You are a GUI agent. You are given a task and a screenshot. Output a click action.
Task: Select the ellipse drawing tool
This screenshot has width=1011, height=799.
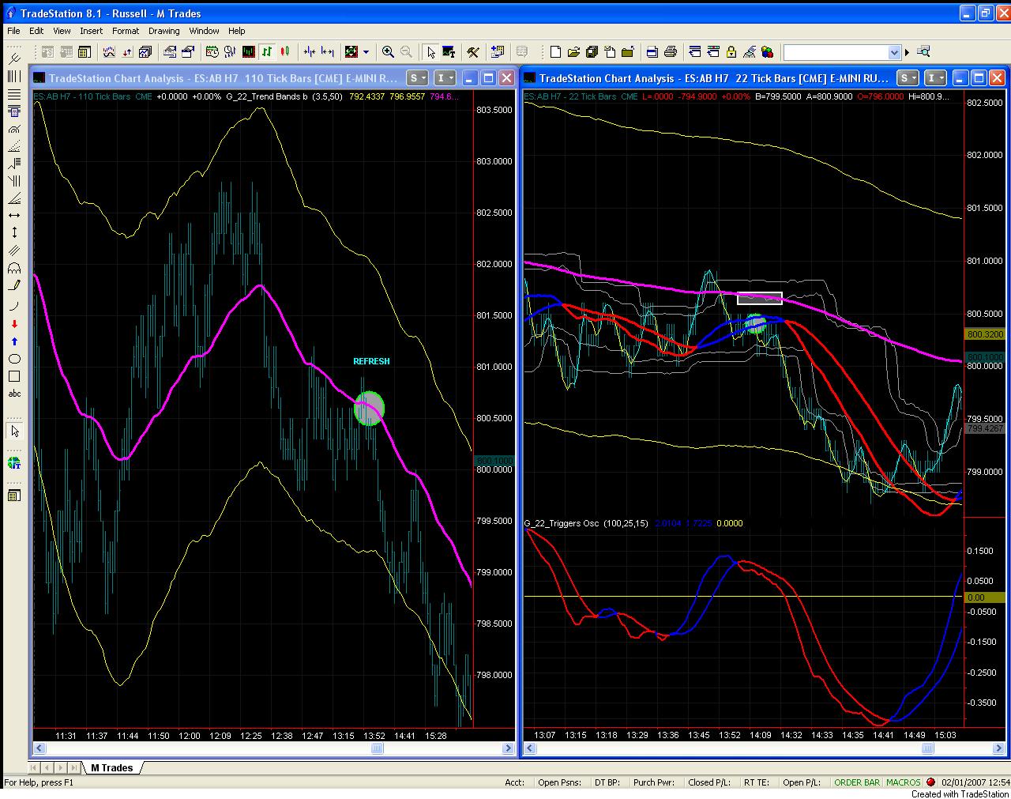pos(14,359)
